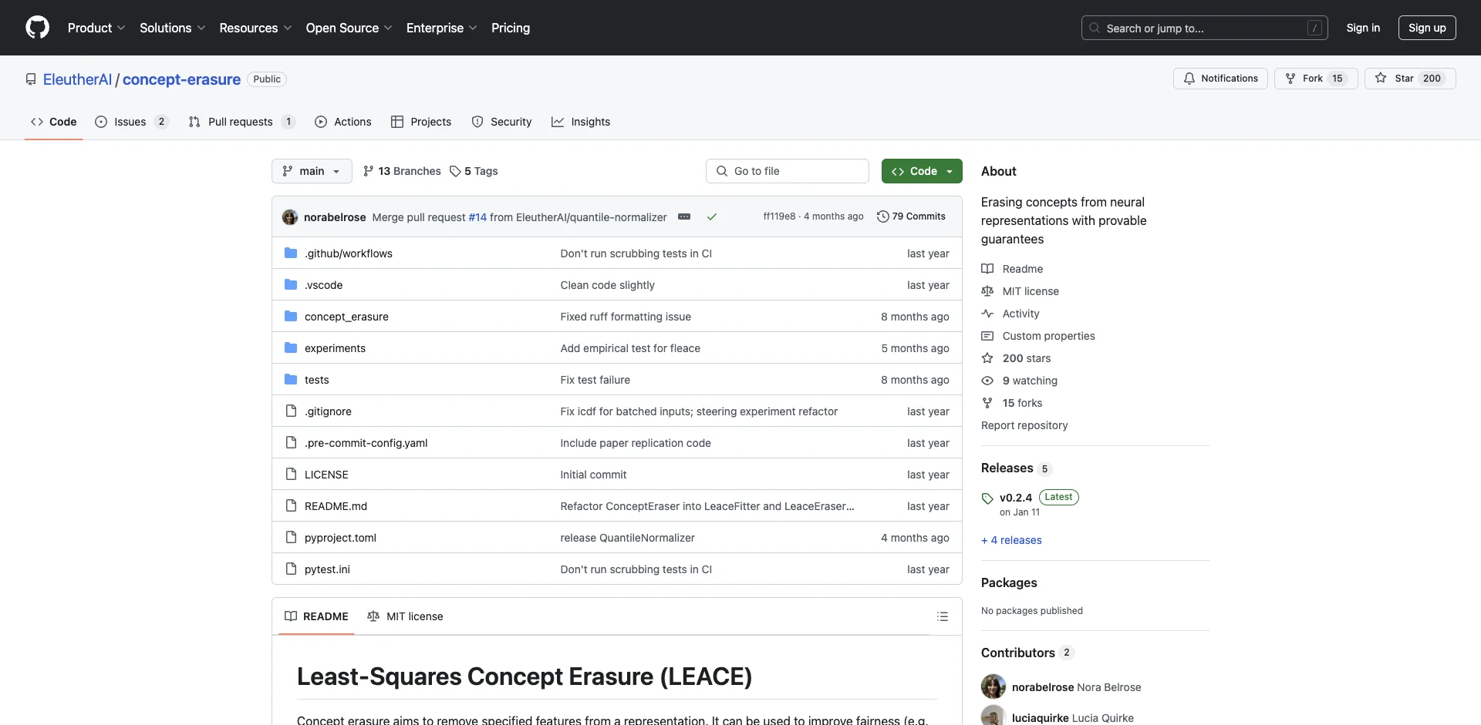Star the repository
The image size is (1481, 725).
(1410, 79)
